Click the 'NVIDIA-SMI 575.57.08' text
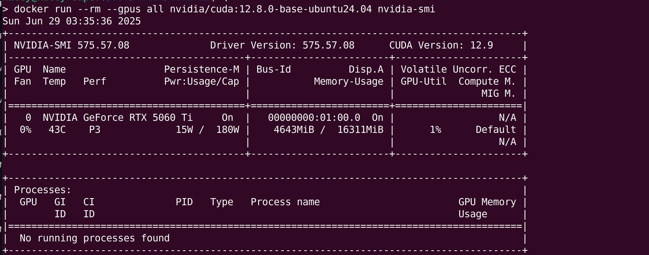This screenshot has width=649, height=255. (x=72, y=45)
